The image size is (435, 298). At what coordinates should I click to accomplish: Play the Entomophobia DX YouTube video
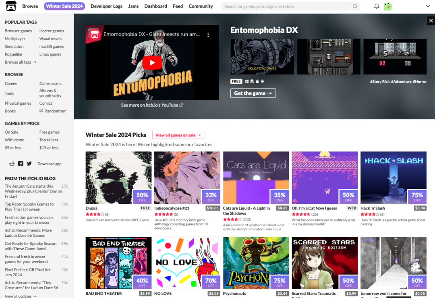click(152, 63)
